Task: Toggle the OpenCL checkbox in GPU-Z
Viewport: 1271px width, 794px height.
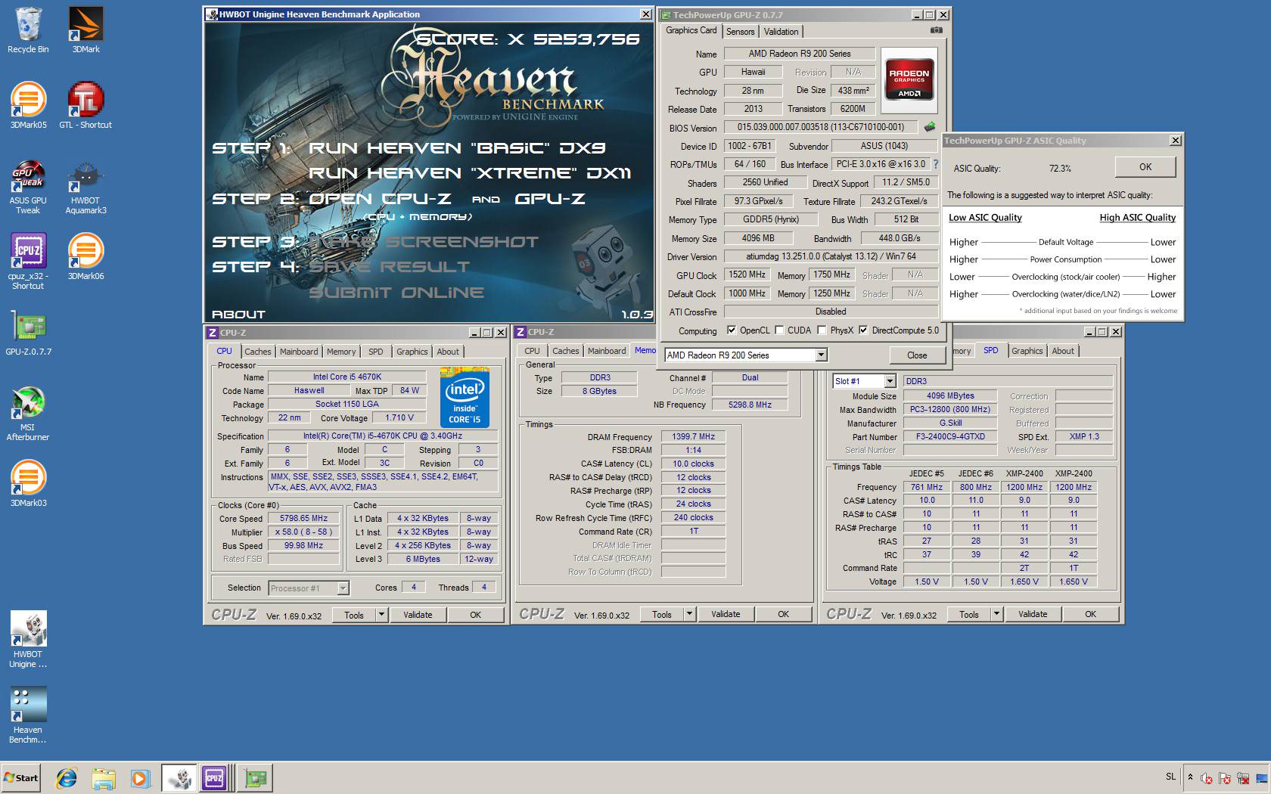Action: pyautogui.click(x=732, y=330)
